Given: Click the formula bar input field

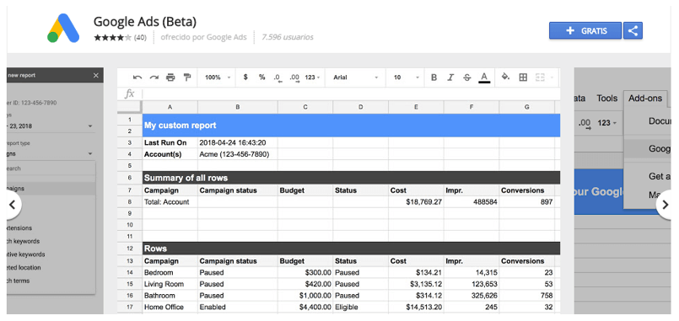Looking at the screenshot, I should (x=351, y=94).
